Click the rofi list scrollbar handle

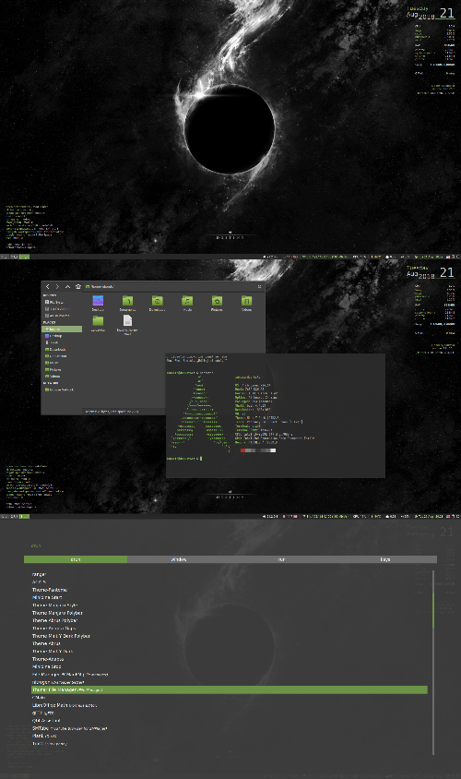[433, 609]
